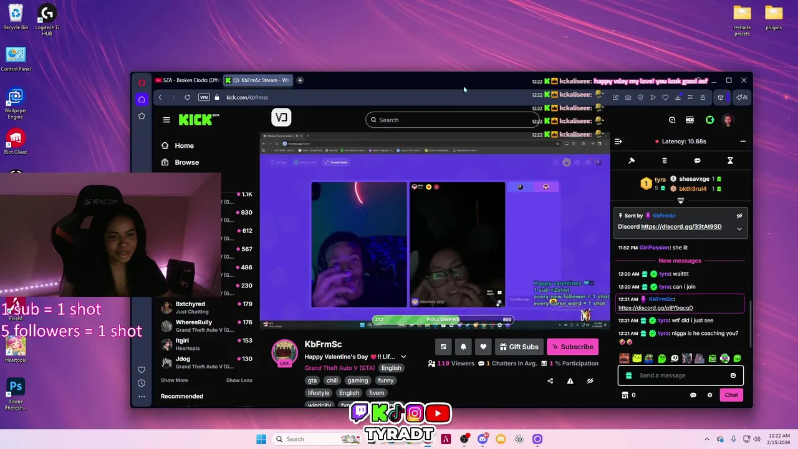
Task: Click the green Kick K icon in header
Action: (709, 120)
